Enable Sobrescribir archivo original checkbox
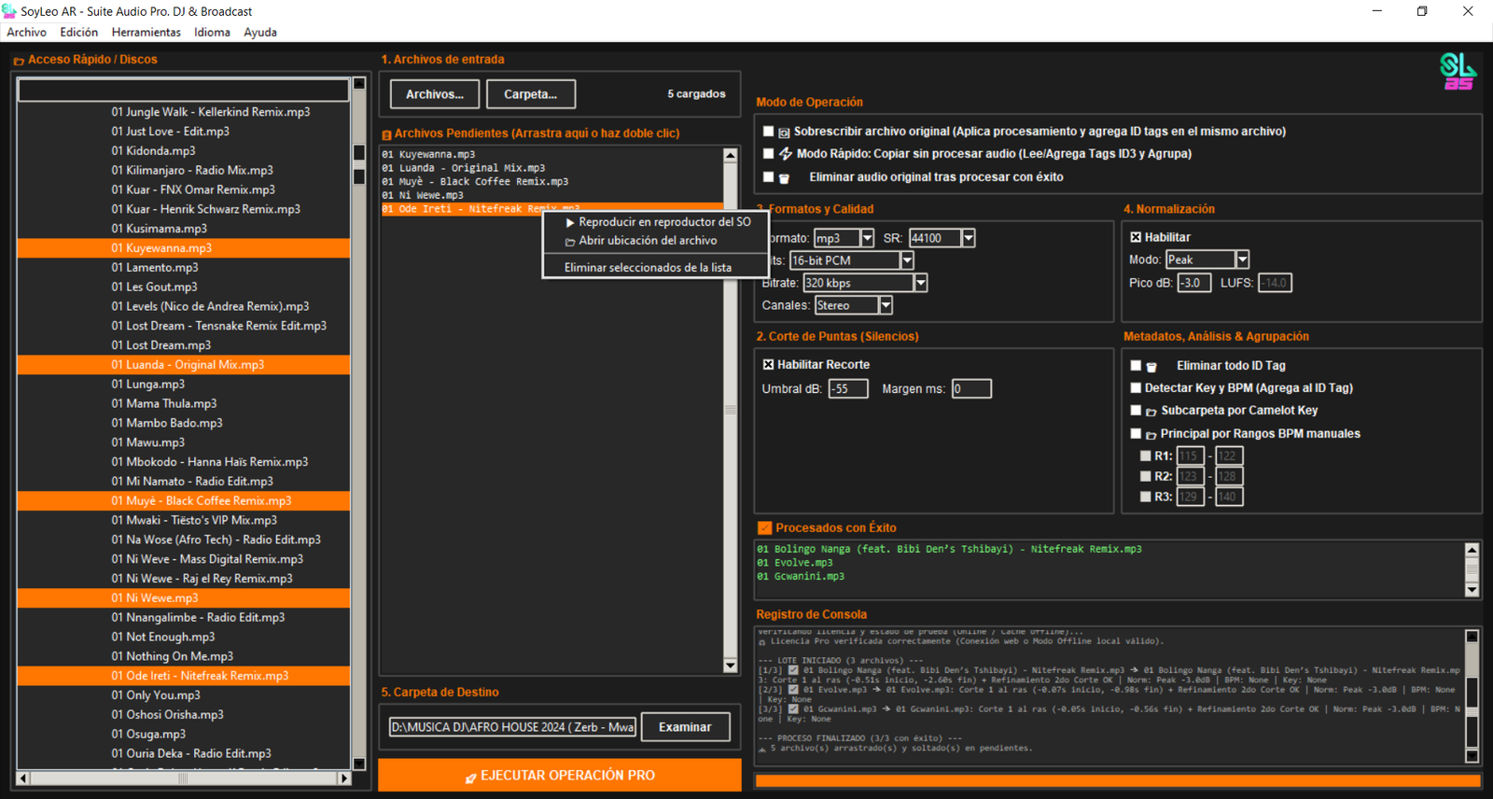 pyautogui.click(x=769, y=132)
